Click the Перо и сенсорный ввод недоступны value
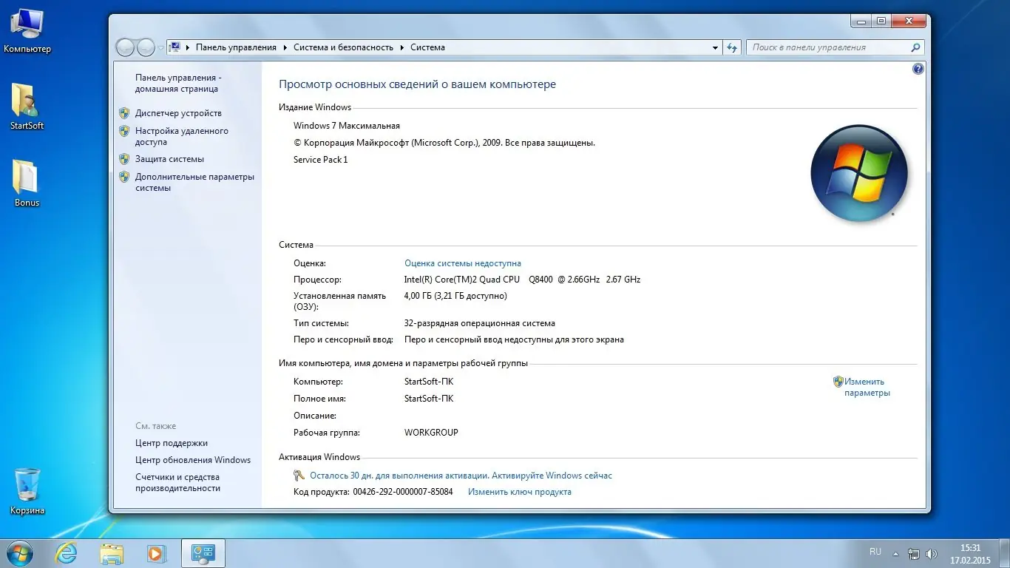1010x568 pixels. (514, 340)
